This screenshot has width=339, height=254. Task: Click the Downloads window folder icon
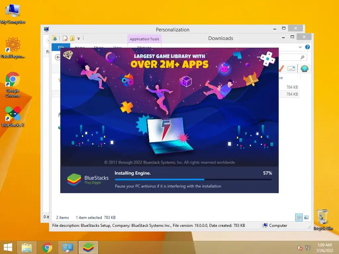click(x=54, y=38)
